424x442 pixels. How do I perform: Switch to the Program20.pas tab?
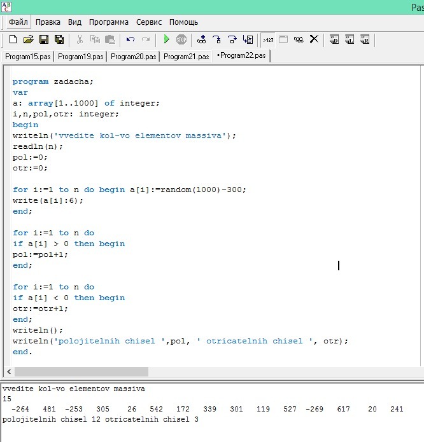[132, 56]
